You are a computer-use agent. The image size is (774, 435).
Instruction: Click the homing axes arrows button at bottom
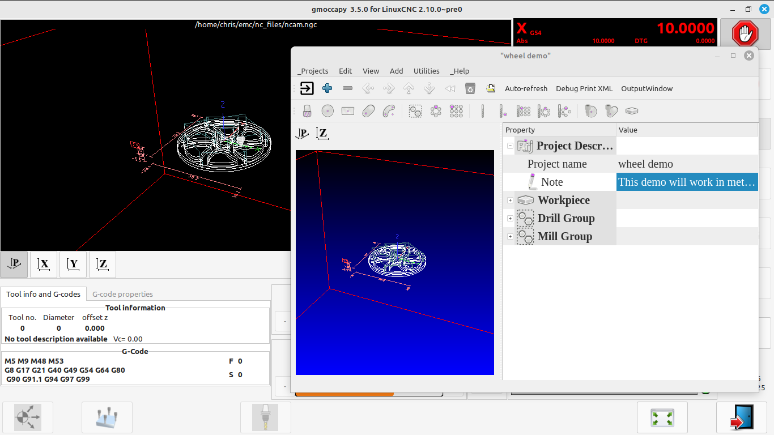(x=28, y=418)
